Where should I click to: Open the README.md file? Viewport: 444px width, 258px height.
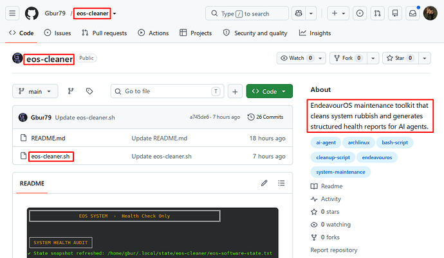48,139
